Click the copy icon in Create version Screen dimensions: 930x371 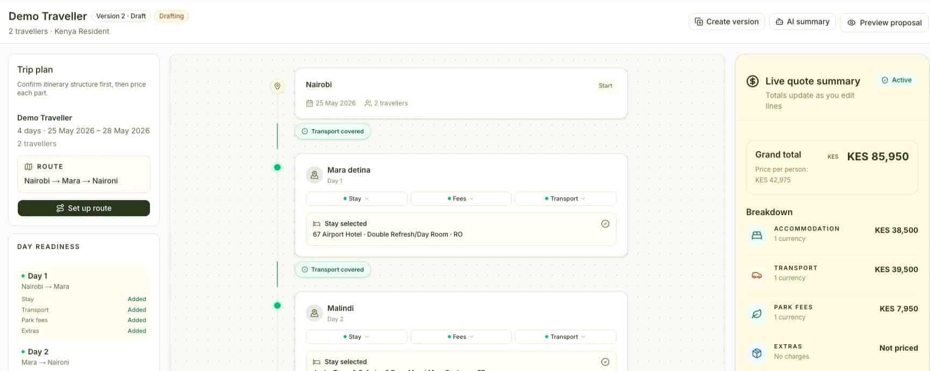tap(699, 22)
